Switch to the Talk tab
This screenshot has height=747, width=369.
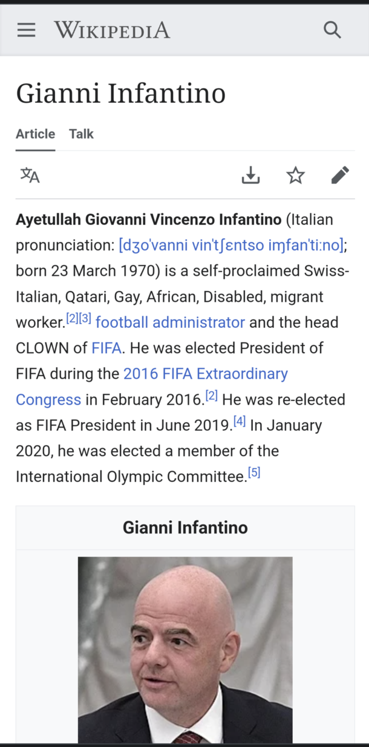tap(81, 134)
